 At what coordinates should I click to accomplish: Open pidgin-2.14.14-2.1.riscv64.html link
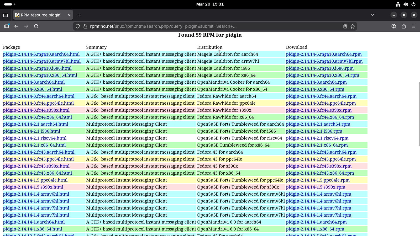[x=35, y=138]
